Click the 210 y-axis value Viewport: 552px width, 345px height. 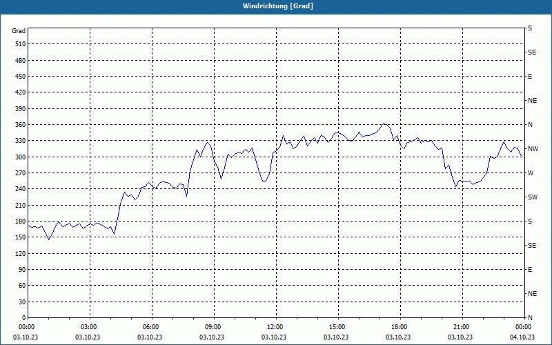[21, 205]
